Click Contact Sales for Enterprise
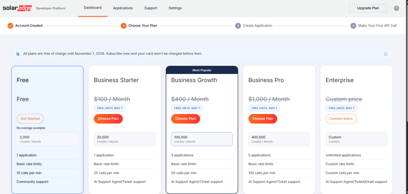Viewport: 408px width, 194px height. coord(341,119)
